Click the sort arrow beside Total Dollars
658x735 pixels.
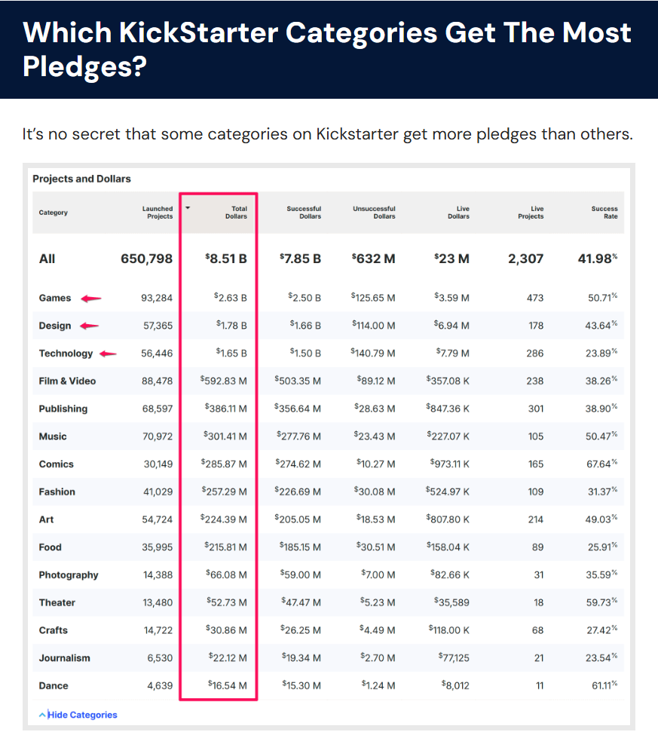tap(188, 208)
